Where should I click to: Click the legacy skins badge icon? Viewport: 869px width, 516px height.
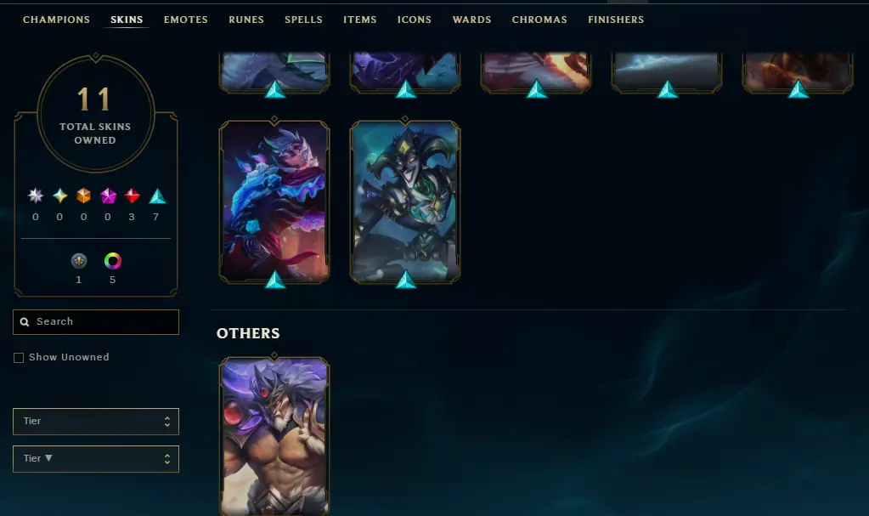tap(79, 260)
